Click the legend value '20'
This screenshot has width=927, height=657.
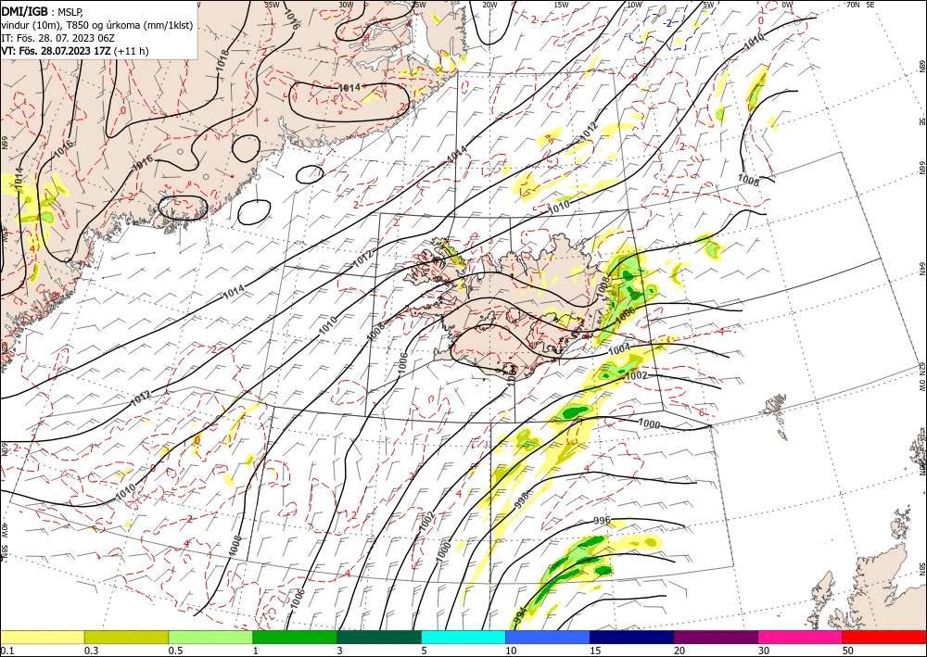[679, 651]
